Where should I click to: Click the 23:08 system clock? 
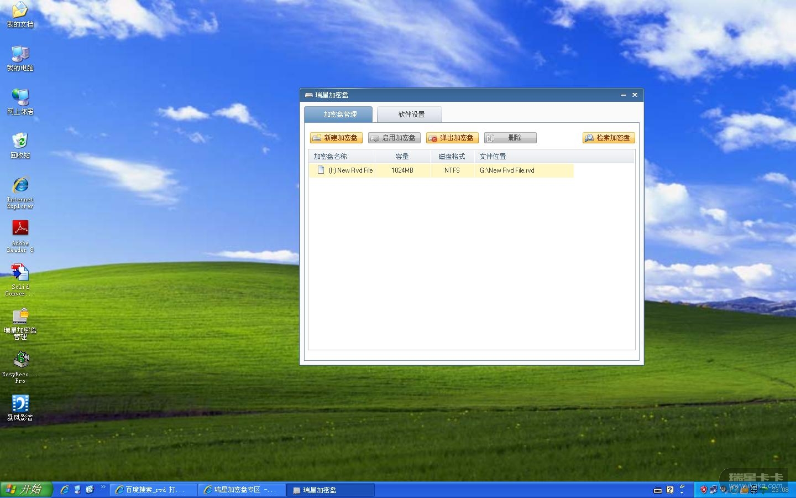click(780, 490)
